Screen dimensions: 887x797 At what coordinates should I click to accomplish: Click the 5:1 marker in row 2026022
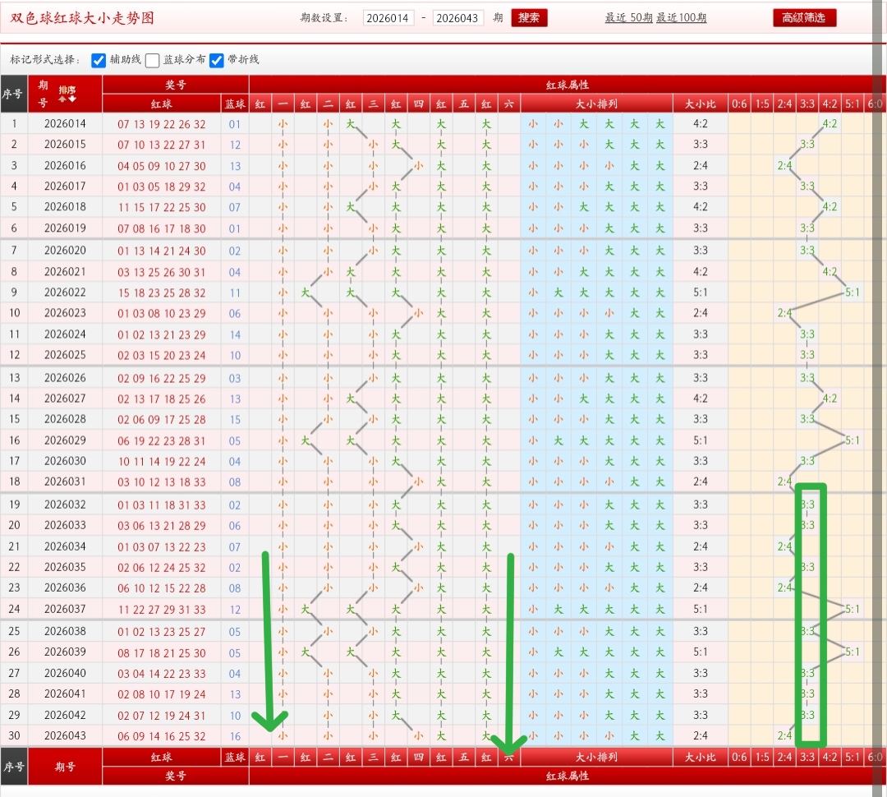coord(853,293)
